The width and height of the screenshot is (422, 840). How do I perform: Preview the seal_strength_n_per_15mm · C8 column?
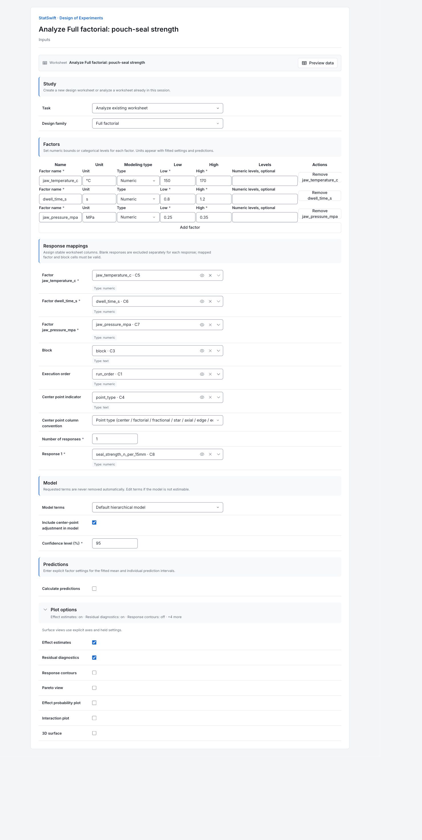click(202, 454)
